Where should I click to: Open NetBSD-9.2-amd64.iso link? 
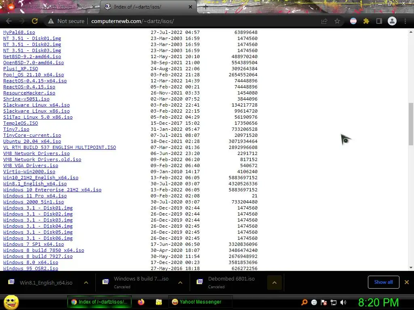pos(32,57)
